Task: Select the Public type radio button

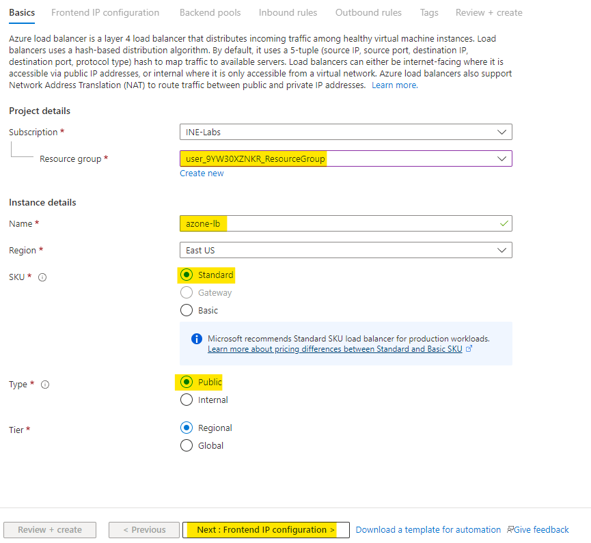Action: pos(187,382)
